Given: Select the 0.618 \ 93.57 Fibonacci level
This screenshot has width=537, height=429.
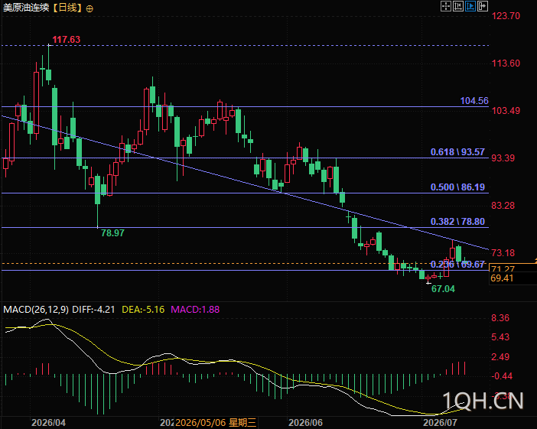Looking at the screenshot, I should click(x=457, y=152).
